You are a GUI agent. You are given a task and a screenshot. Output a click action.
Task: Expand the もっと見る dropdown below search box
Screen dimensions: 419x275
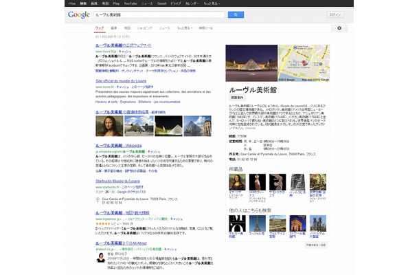click(x=185, y=28)
